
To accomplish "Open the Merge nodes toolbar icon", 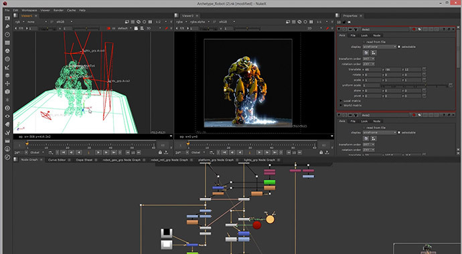I will pyautogui.click(x=7, y=76).
